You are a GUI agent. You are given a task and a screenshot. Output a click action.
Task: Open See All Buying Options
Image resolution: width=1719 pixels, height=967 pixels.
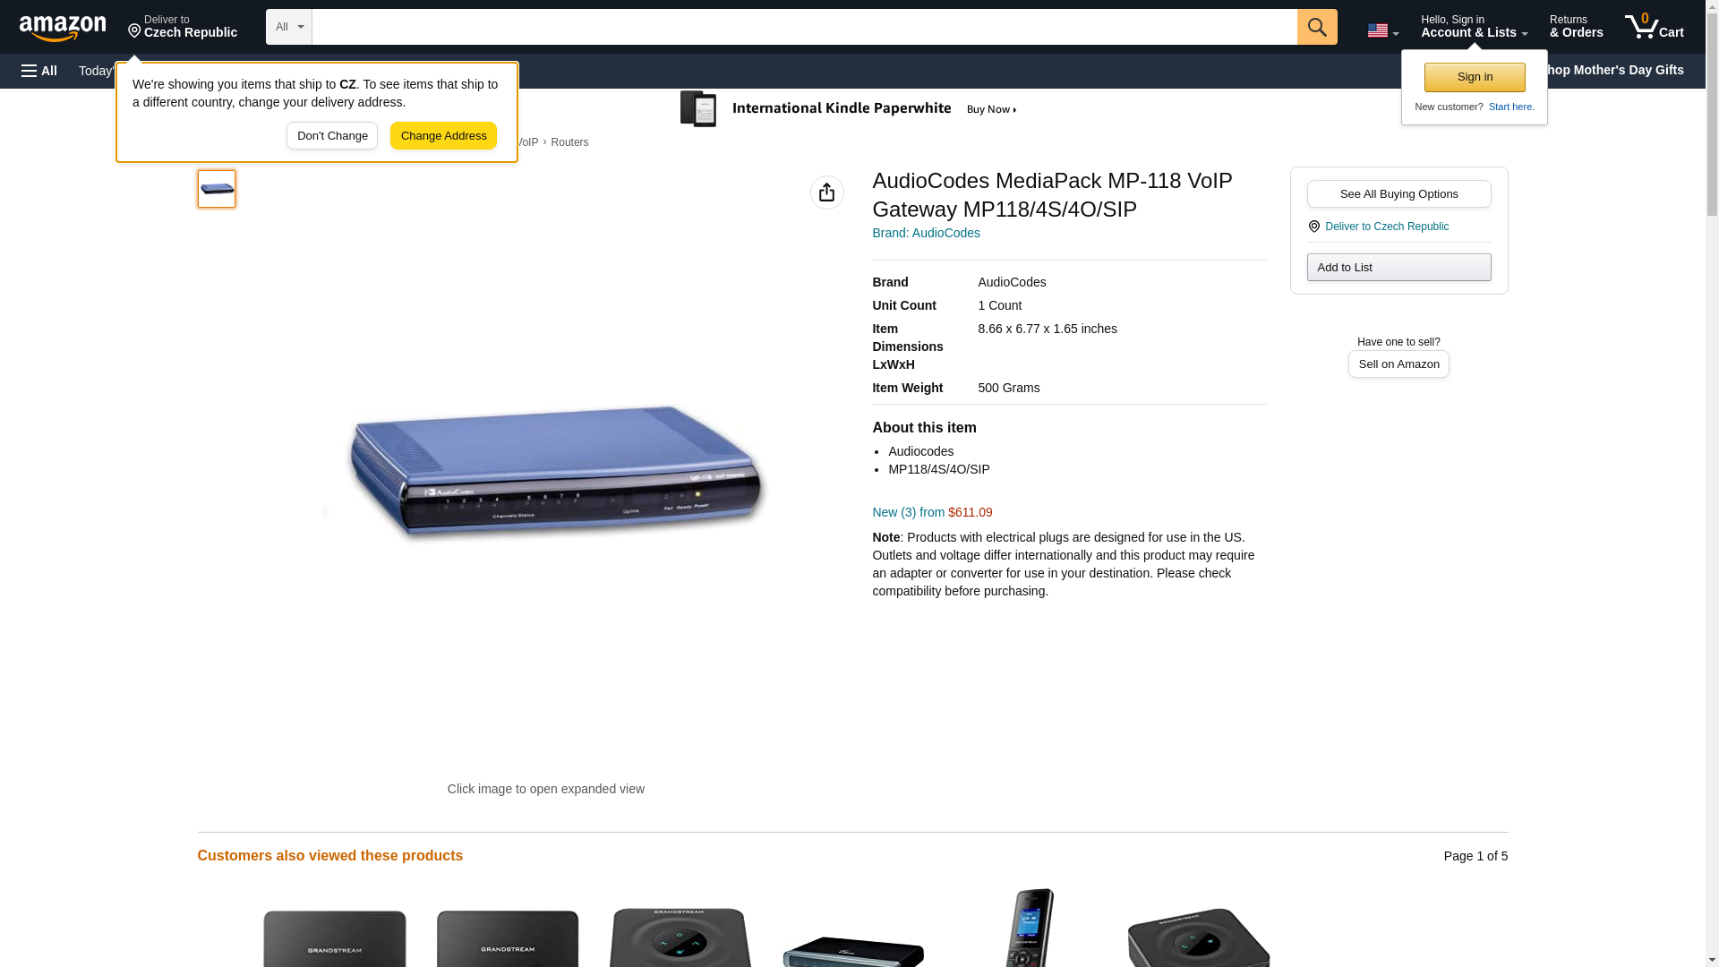pyautogui.click(x=1398, y=194)
